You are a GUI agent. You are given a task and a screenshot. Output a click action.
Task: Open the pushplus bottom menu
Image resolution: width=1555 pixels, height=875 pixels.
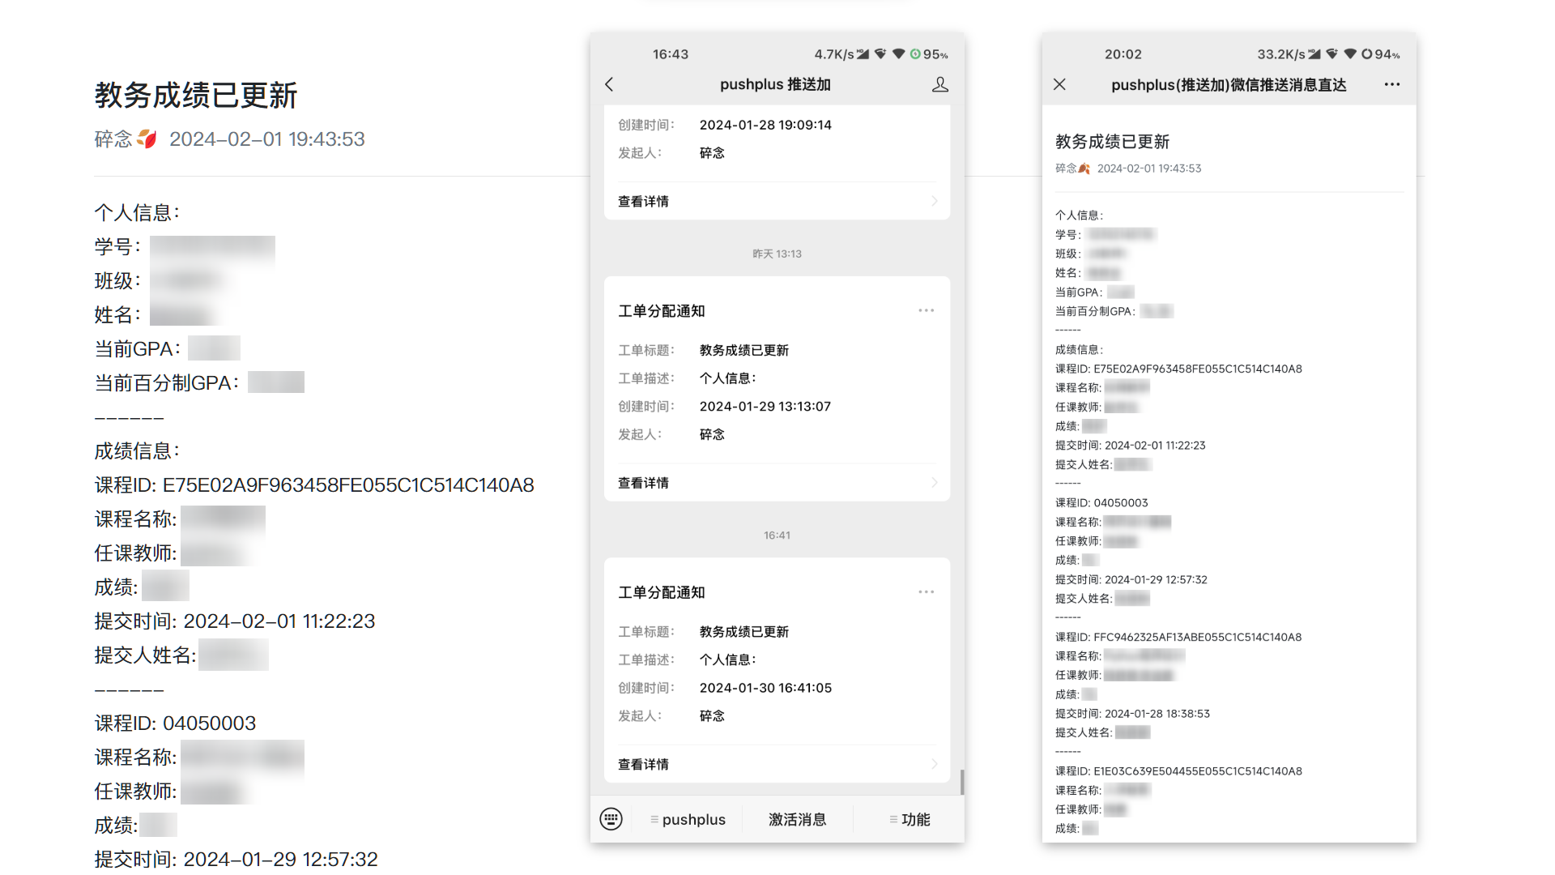(688, 819)
